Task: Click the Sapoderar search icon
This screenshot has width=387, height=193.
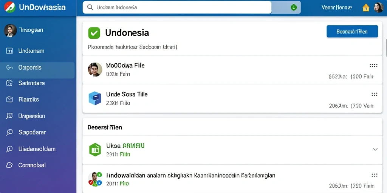Action: tap(9, 132)
